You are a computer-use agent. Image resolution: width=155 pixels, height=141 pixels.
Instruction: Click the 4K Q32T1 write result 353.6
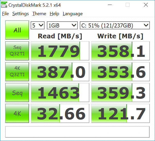[x=120, y=72]
